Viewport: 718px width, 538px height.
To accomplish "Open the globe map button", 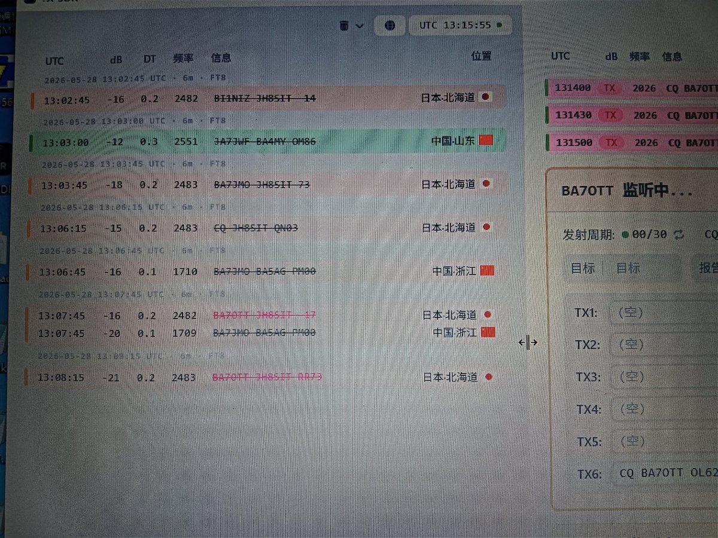I will click(390, 26).
